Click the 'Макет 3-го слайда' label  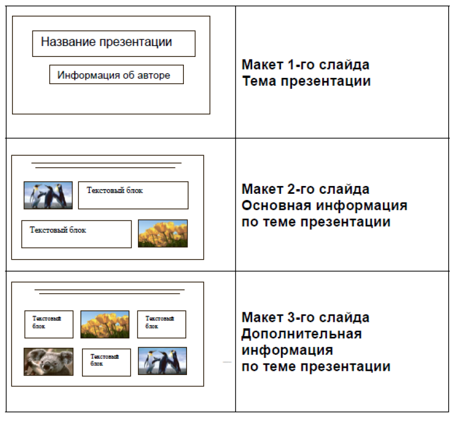tap(306, 317)
